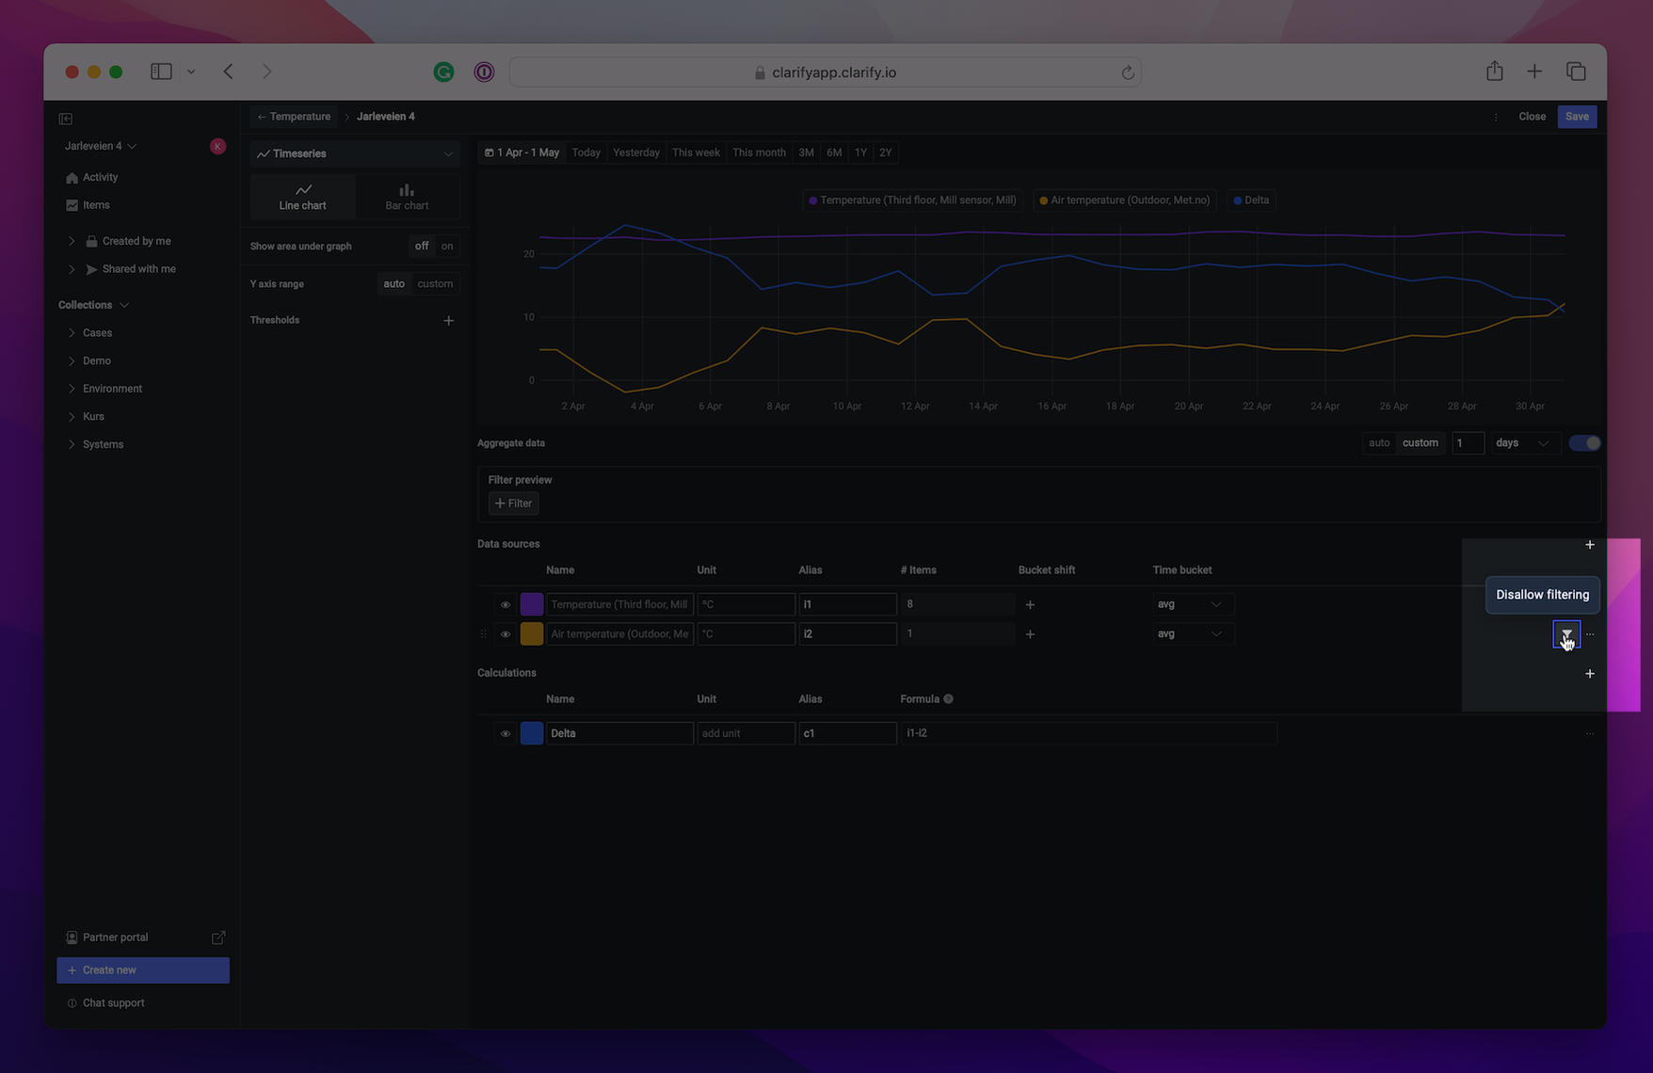Viewport: 1653px width, 1073px height.
Task: Toggle visibility of Temperature Third floor source
Action: pyautogui.click(x=506, y=604)
